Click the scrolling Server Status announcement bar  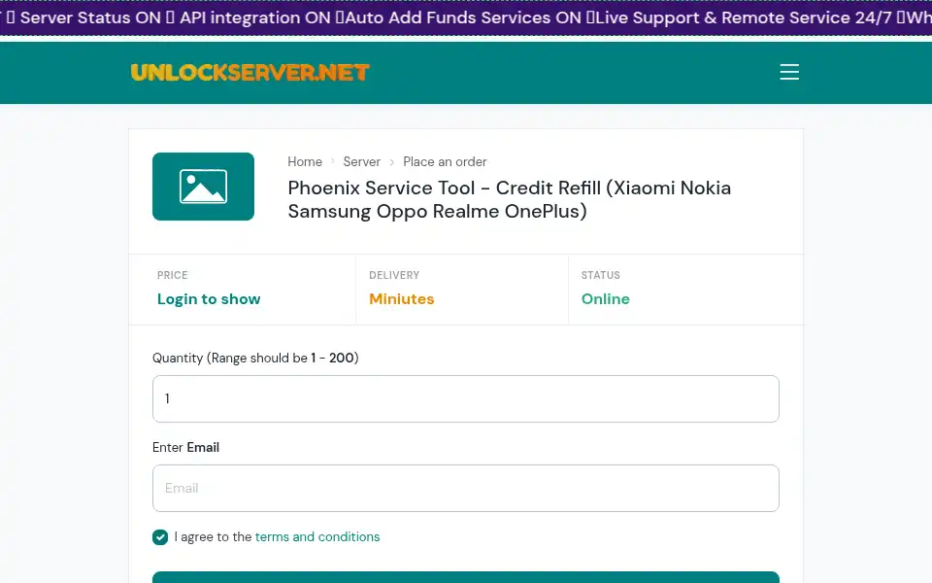click(x=466, y=17)
